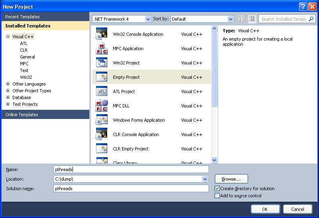Select the Windows Forms Application label
The image size is (319, 218).
click(x=139, y=120)
